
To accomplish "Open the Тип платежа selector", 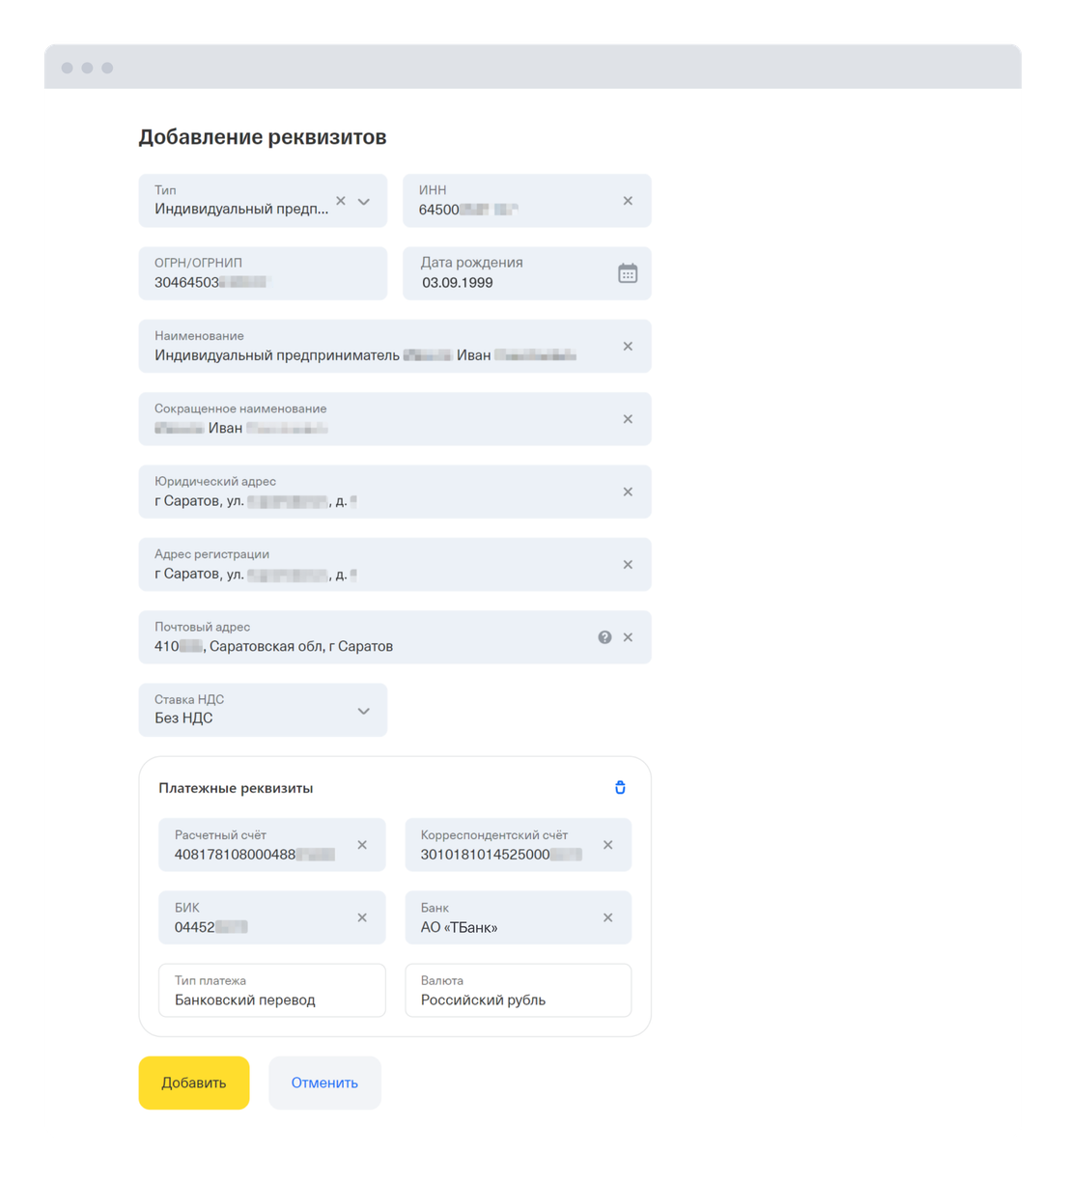I will pyautogui.click(x=272, y=990).
